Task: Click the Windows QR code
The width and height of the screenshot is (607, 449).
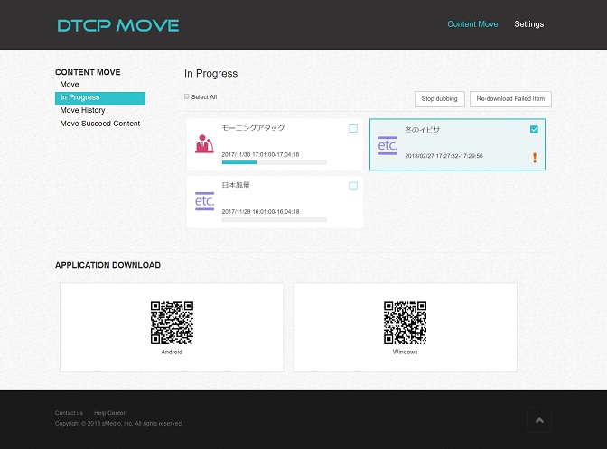Action: click(406, 323)
